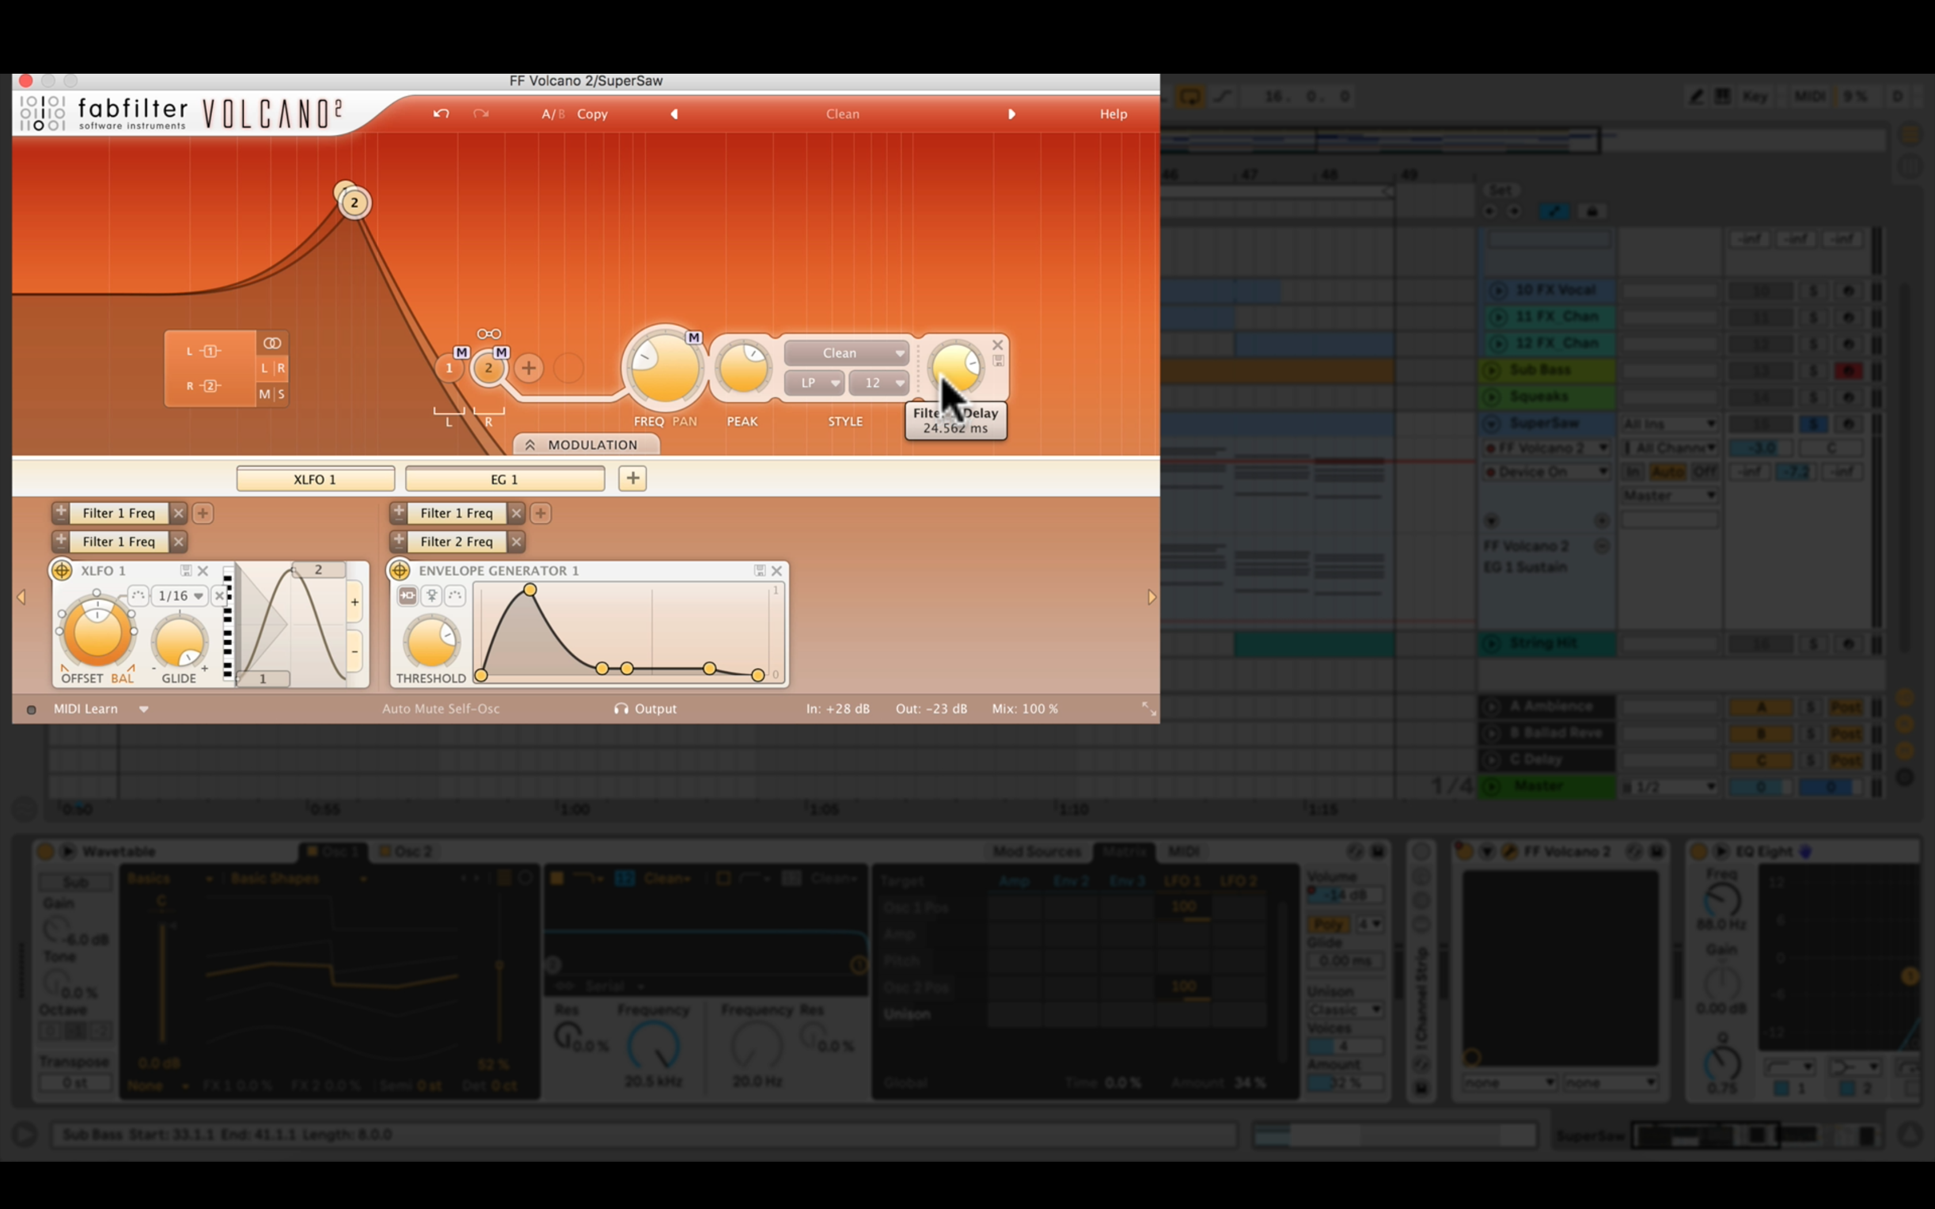The width and height of the screenshot is (1935, 1209).
Task: Select M|S routing mode
Action: [x=272, y=394]
